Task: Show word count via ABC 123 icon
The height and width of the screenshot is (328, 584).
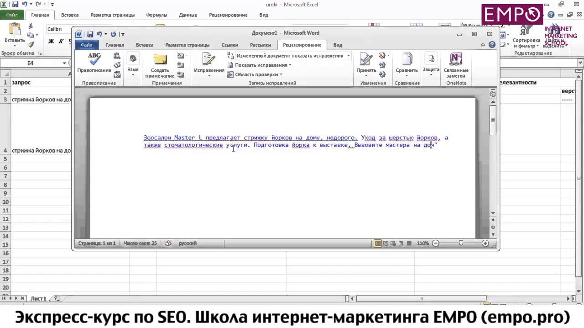Action: click(117, 75)
